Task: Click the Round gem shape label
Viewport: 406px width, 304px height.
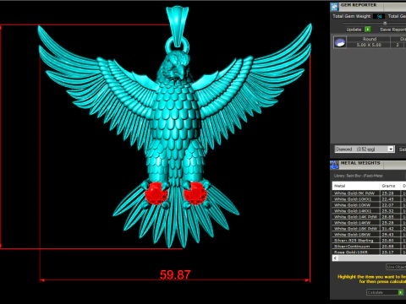Action: [370, 39]
